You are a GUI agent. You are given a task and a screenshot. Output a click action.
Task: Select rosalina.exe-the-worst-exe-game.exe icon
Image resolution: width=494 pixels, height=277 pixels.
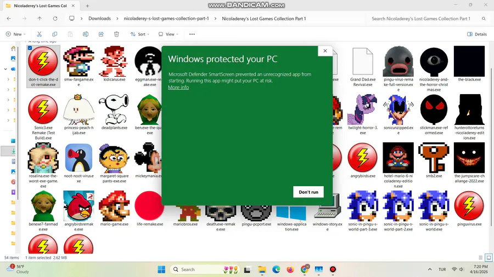tap(43, 158)
